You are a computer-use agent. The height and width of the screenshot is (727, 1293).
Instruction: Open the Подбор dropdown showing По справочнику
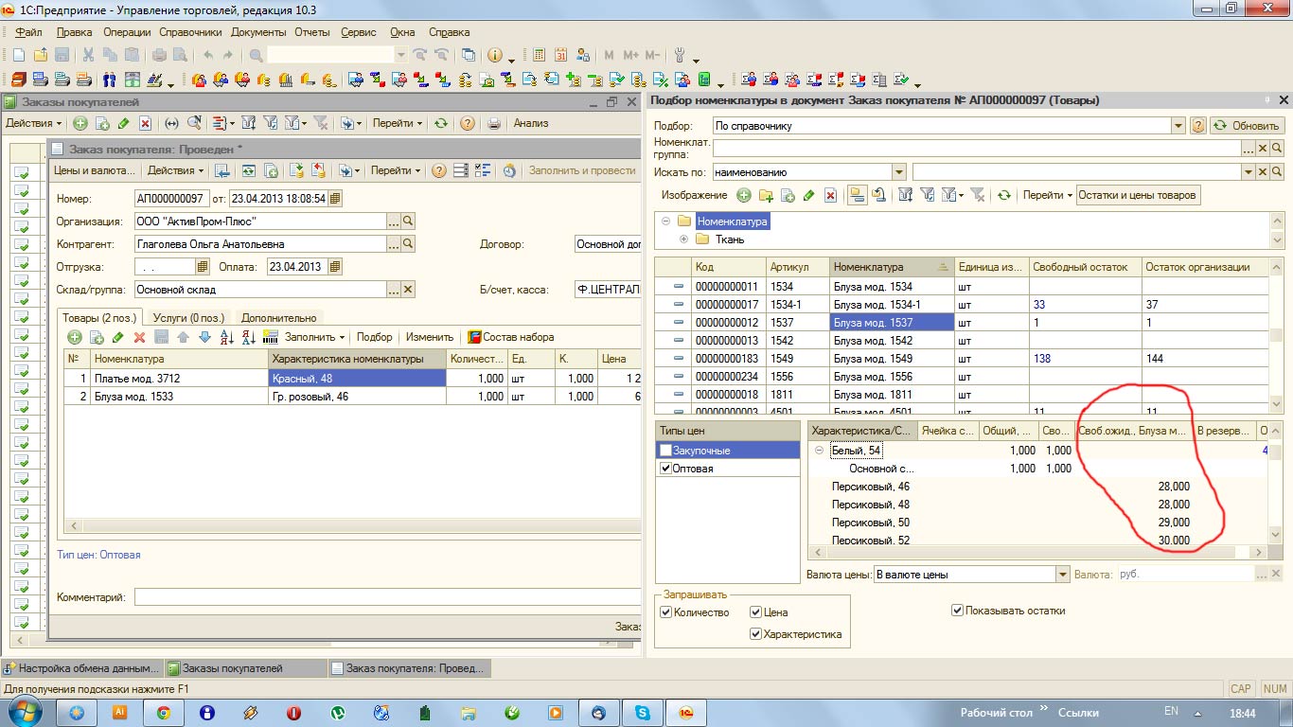pyautogui.click(x=1178, y=126)
